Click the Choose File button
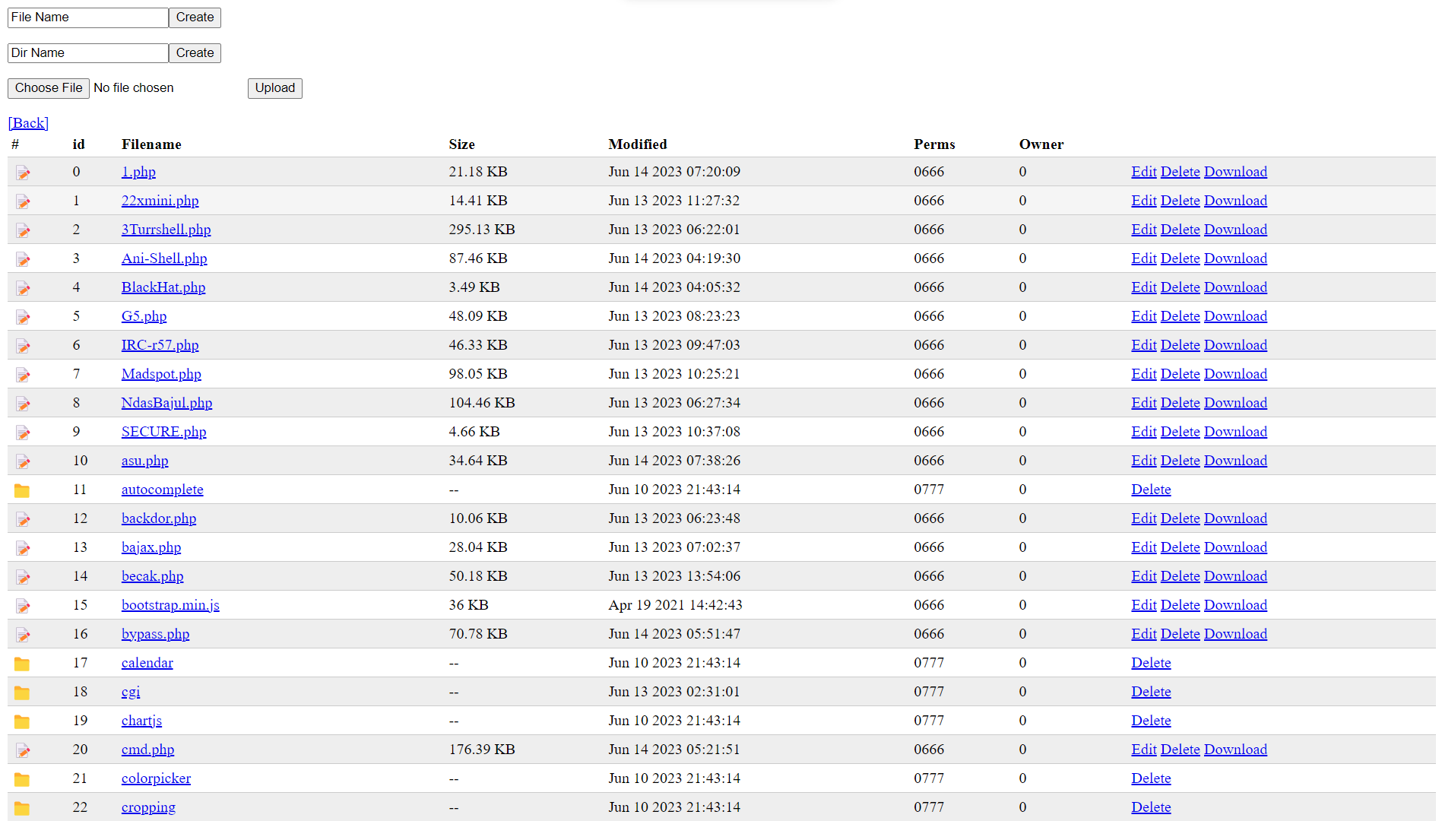The width and height of the screenshot is (1442, 821). click(49, 88)
